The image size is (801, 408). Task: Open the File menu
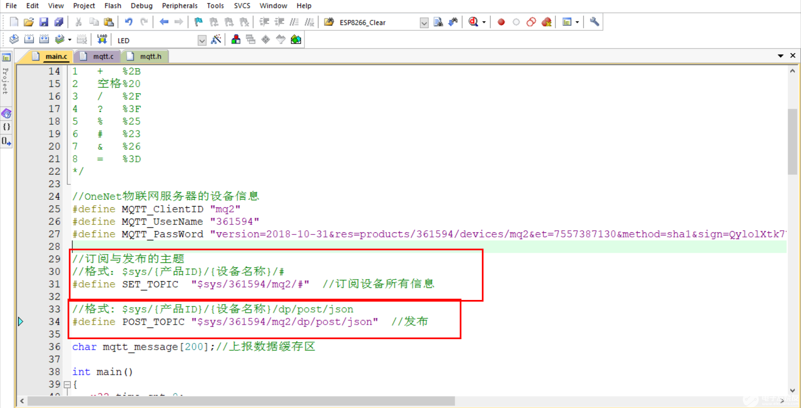pos(11,6)
